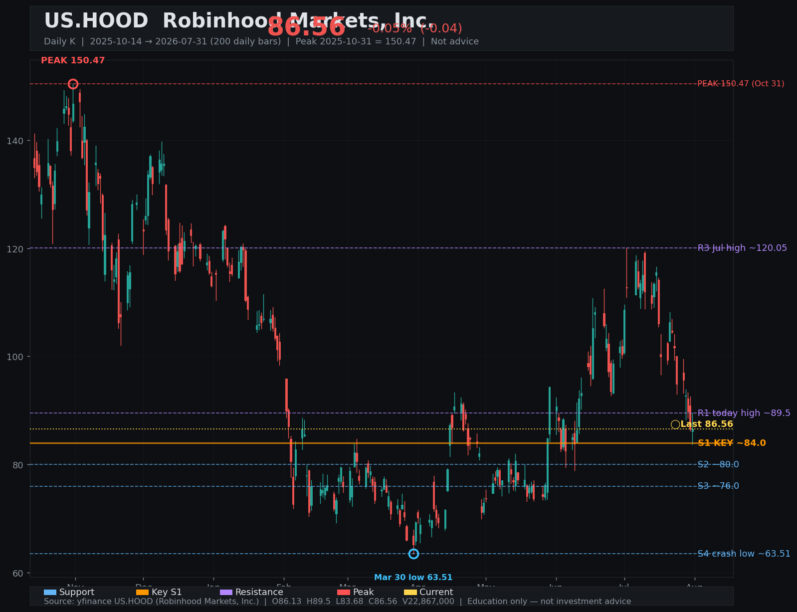This screenshot has width=797, height=612.
Task: Click the red Peak legend swatch
Action: coord(344,593)
